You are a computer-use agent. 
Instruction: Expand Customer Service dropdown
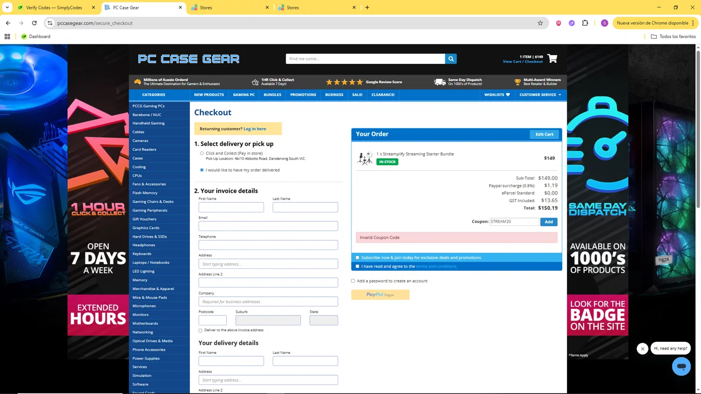point(540,95)
